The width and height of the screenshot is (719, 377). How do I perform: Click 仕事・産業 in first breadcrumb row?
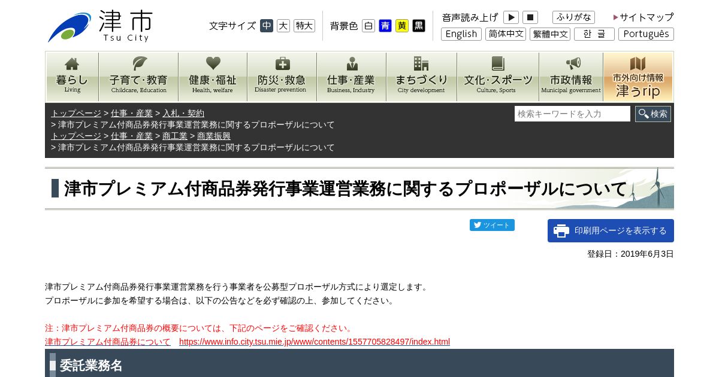[132, 113]
